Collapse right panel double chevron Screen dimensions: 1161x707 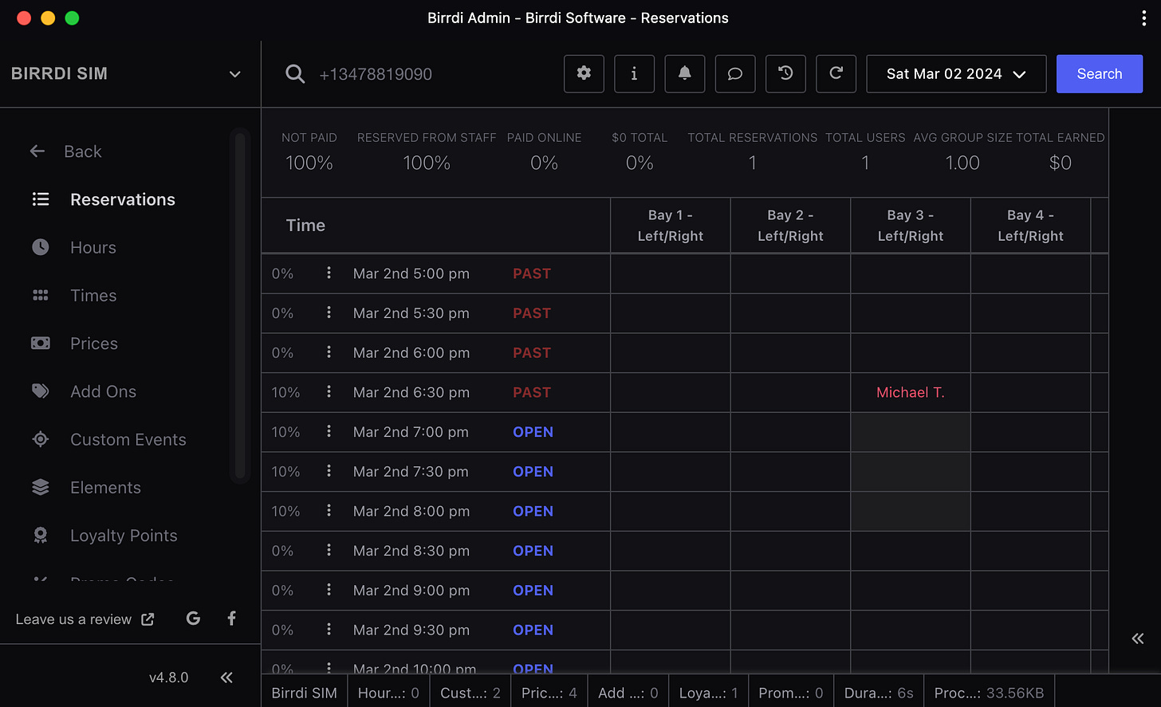[1138, 638]
